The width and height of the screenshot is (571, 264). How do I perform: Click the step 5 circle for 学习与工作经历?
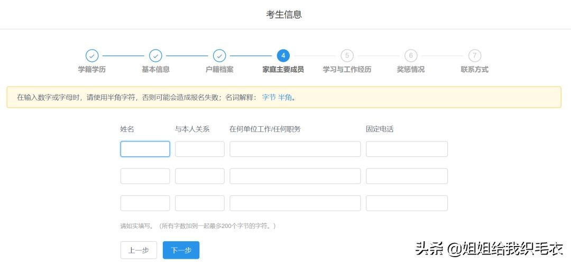tap(347, 55)
